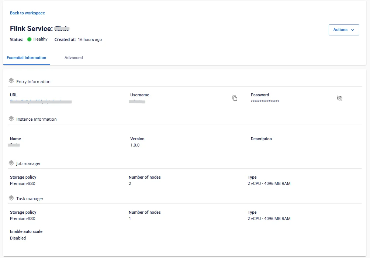370x258 pixels.
Task: Open the Actions dropdown menu
Action: click(344, 30)
